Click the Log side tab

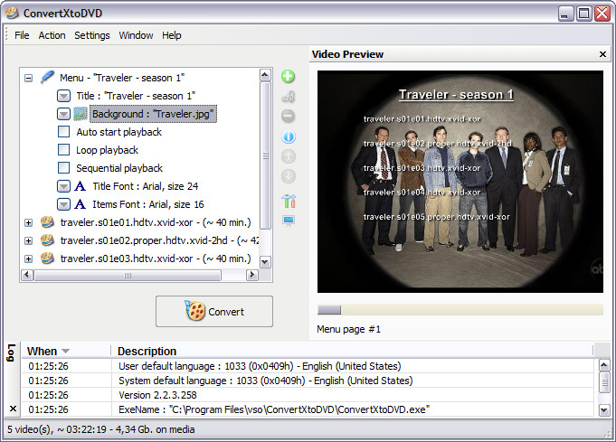coord(11,353)
